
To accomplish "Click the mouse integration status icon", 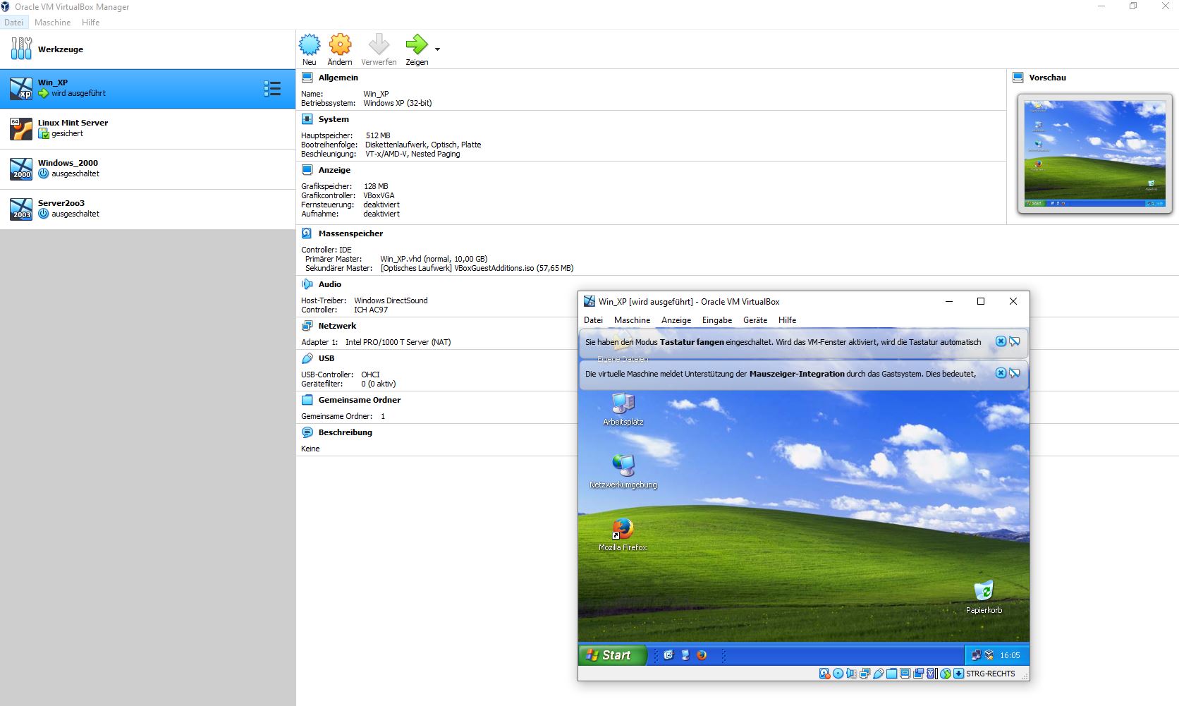I will [946, 674].
